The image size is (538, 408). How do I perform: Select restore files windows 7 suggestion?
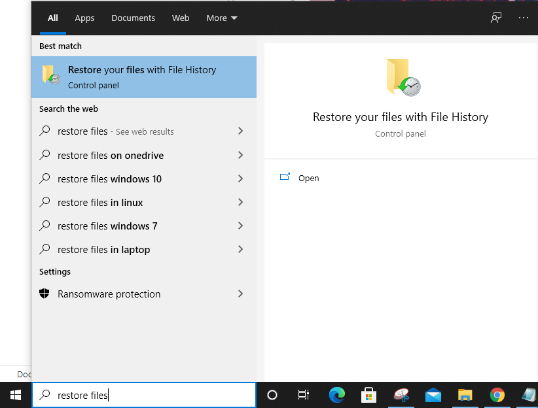144,226
